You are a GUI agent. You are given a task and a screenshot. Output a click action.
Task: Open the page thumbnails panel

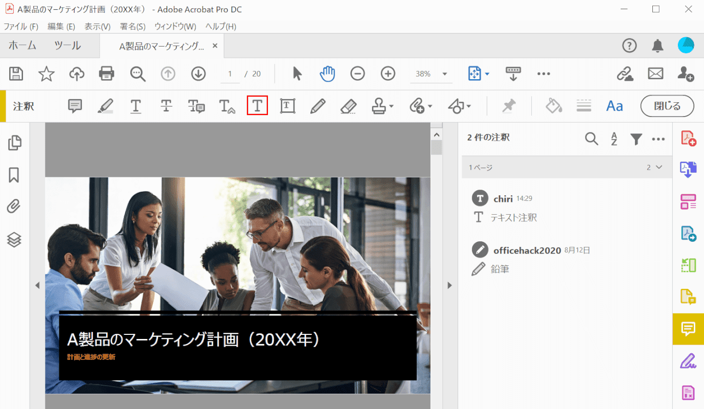[x=14, y=143]
